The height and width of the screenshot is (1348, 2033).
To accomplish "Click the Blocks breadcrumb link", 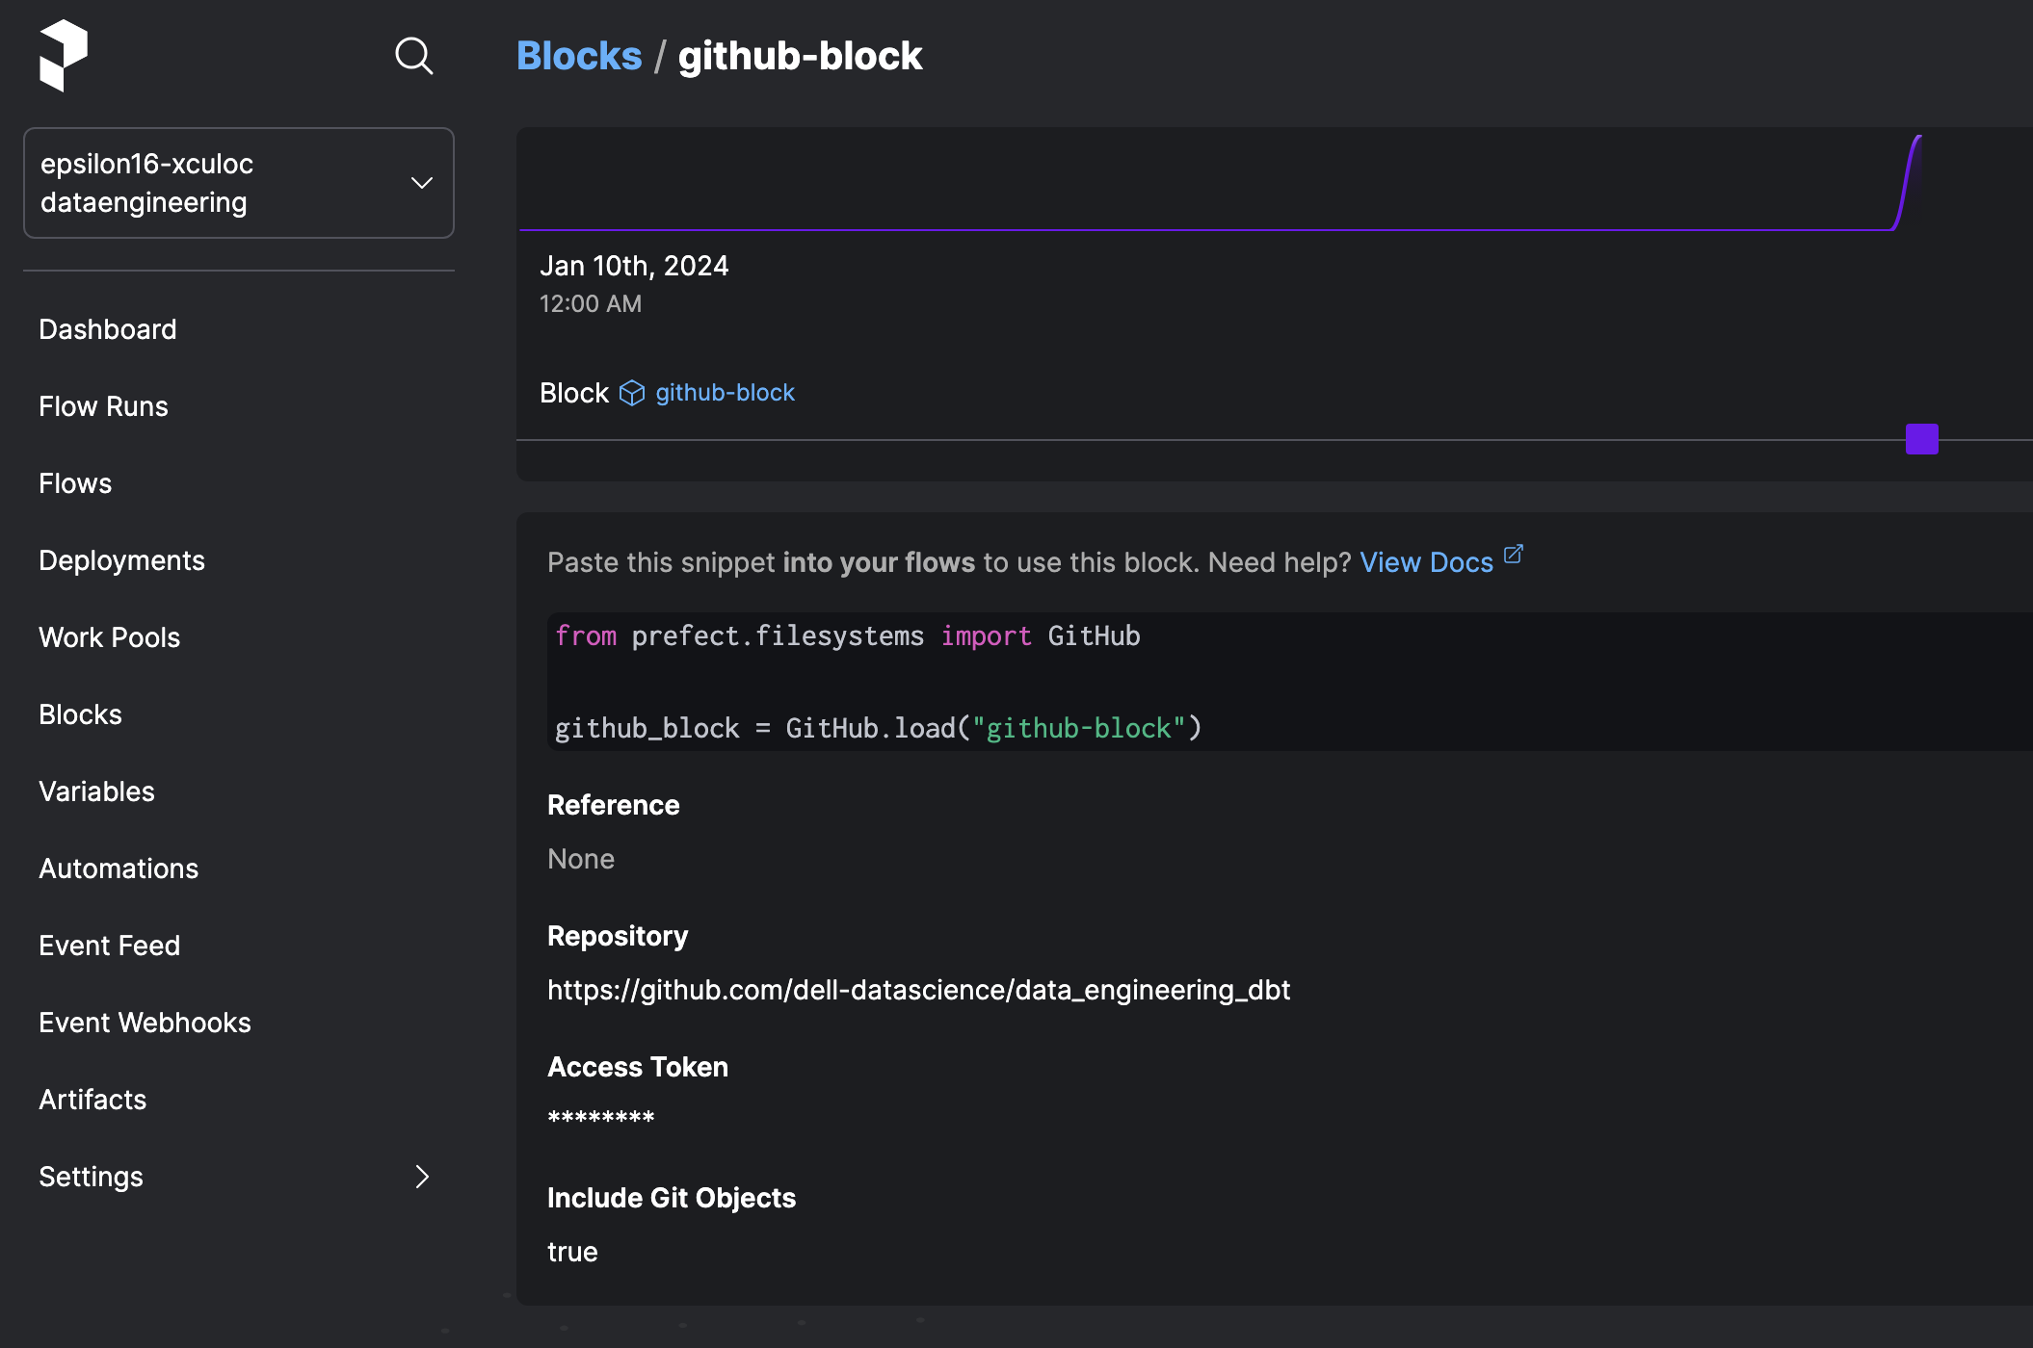I will [579, 56].
